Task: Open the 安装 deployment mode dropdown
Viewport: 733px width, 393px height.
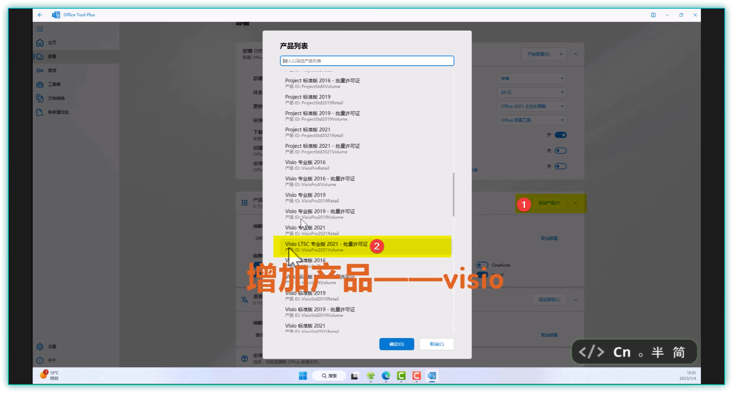Action: pyautogui.click(x=532, y=79)
